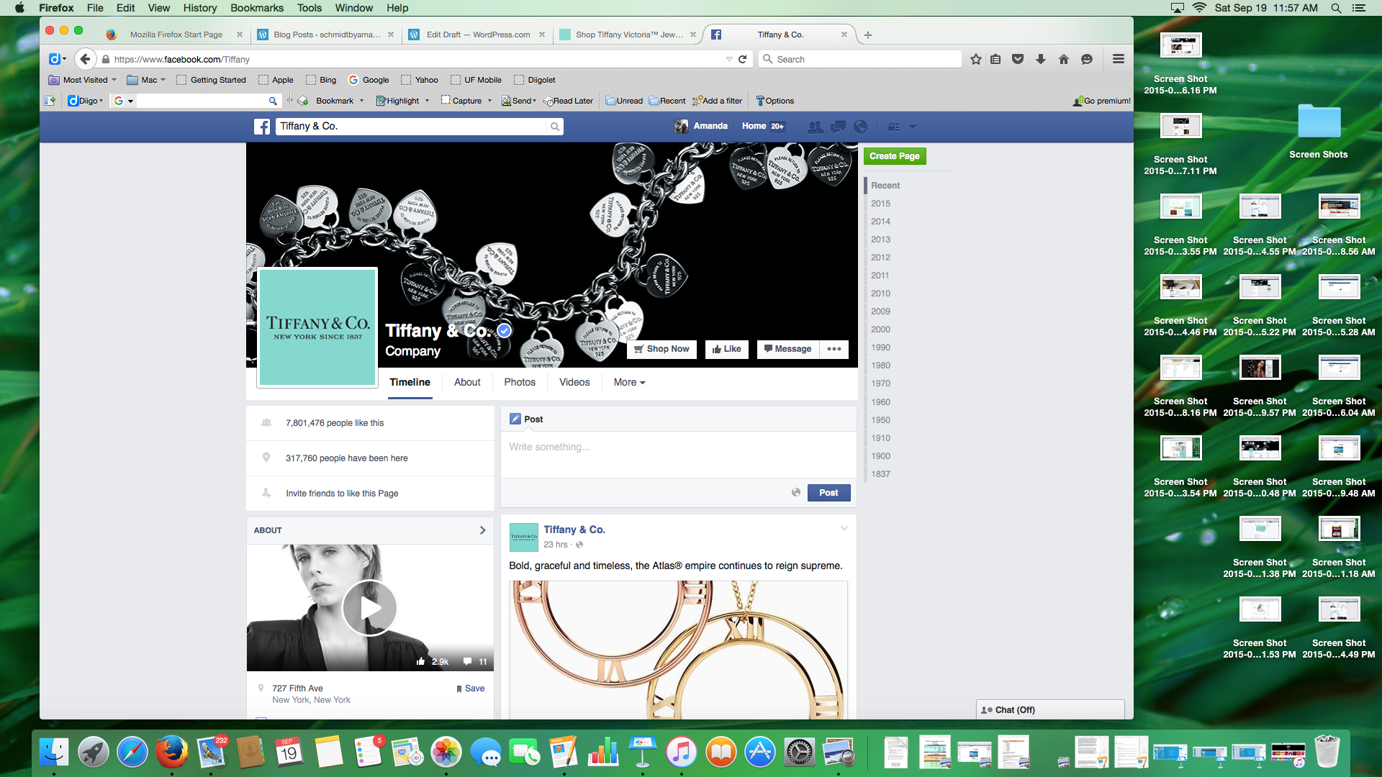Click Firefox bookmark star icon
This screenshot has height=777, width=1382.
pyautogui.click(x=975, y=59)
